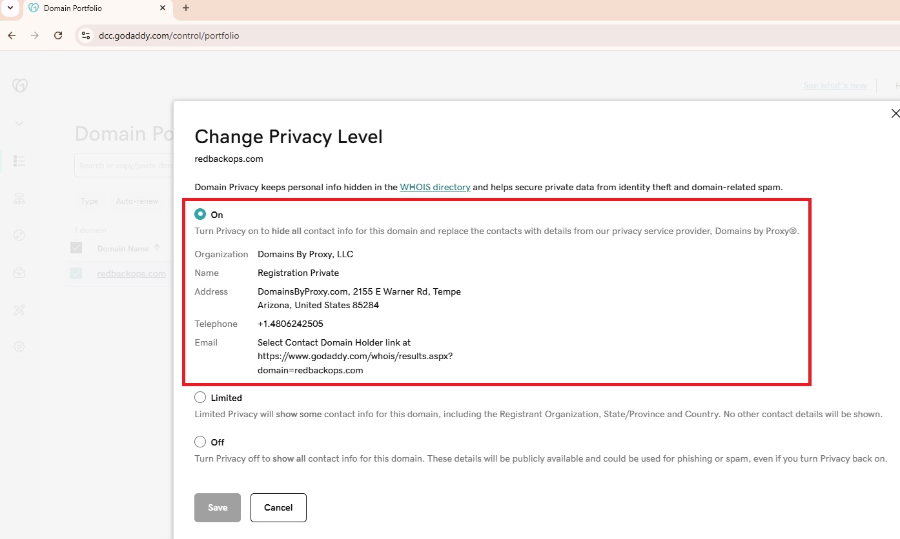Select the Limited privacy radio button
The width and height of the screenshot is (900, 539).
[200, 397]
